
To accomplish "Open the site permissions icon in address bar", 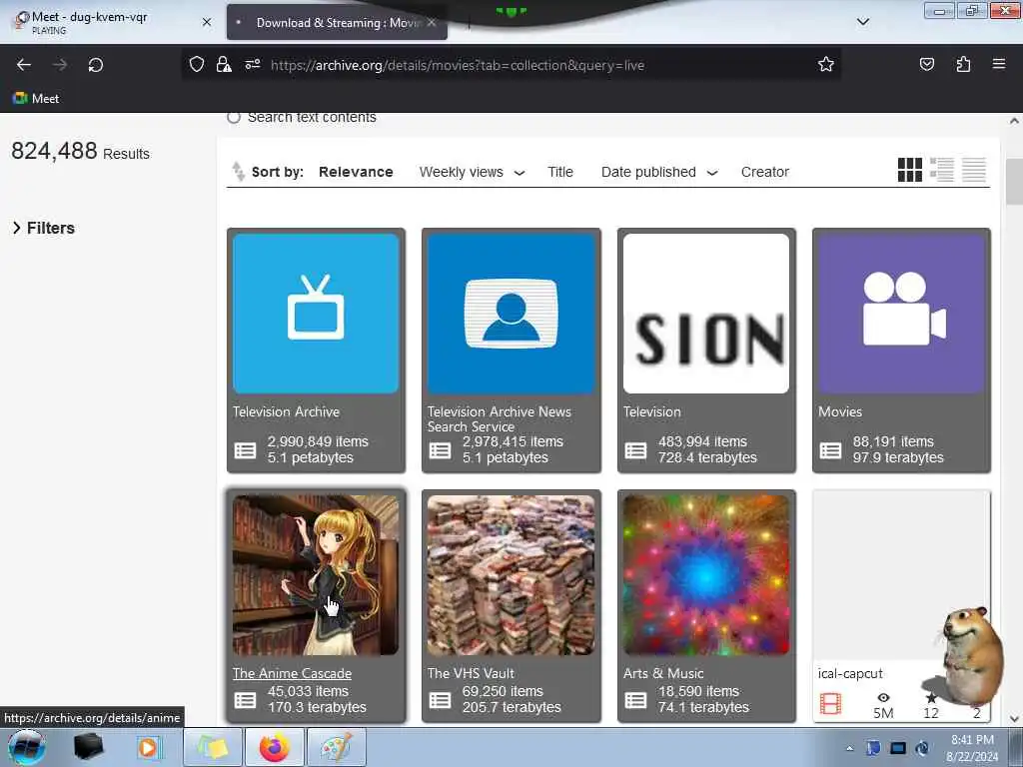I will pyautogui.click(x=253, y=64).
